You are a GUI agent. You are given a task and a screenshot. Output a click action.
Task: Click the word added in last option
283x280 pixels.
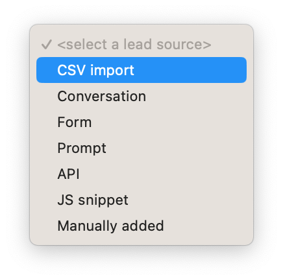point(143,226)
